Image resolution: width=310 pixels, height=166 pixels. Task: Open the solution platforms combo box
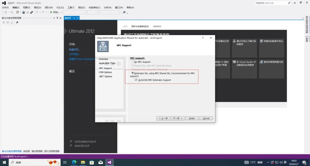click(93, 12)
